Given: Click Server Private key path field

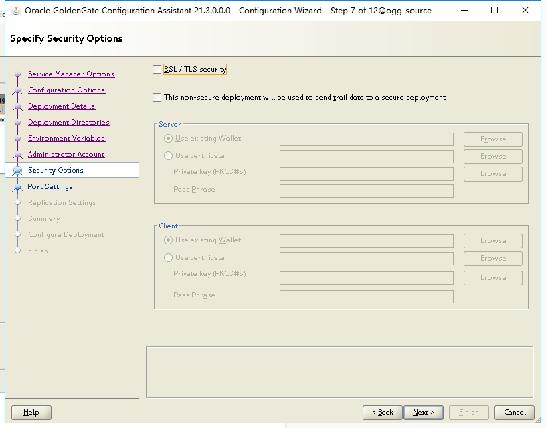Looking at the screenshot, I should (x=366, y=174).
